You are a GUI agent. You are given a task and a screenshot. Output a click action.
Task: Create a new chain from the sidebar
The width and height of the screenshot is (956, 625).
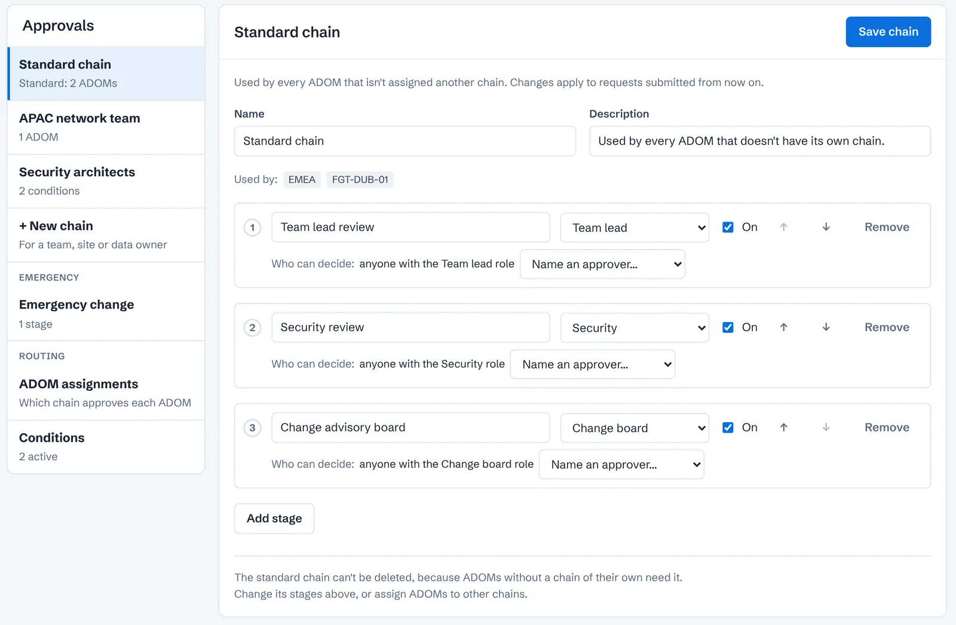(x=106, y=235)
